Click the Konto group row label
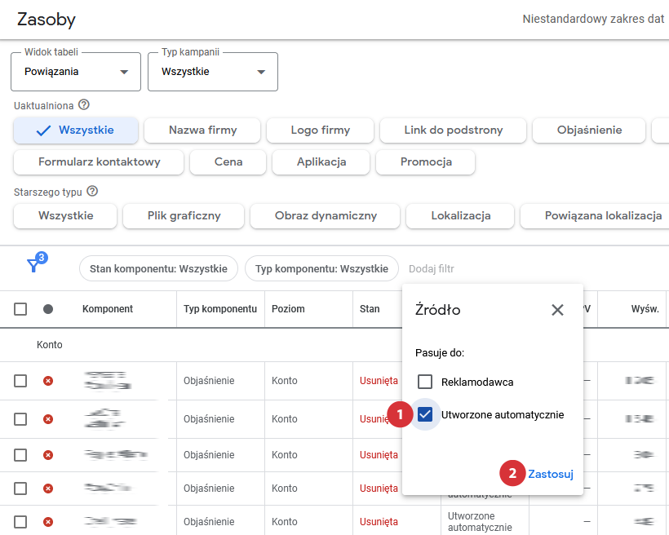 coord(50,345)
